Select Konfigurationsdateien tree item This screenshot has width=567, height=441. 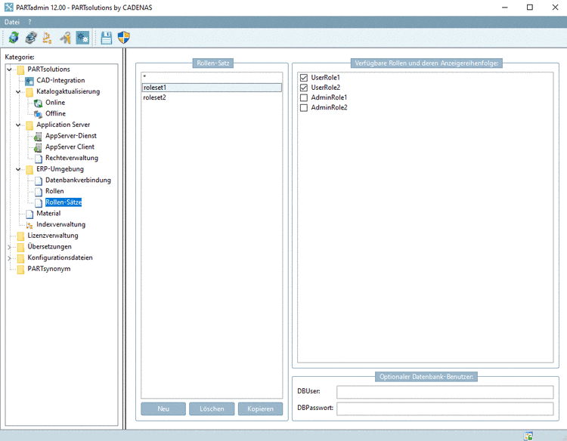coord(60,258)
